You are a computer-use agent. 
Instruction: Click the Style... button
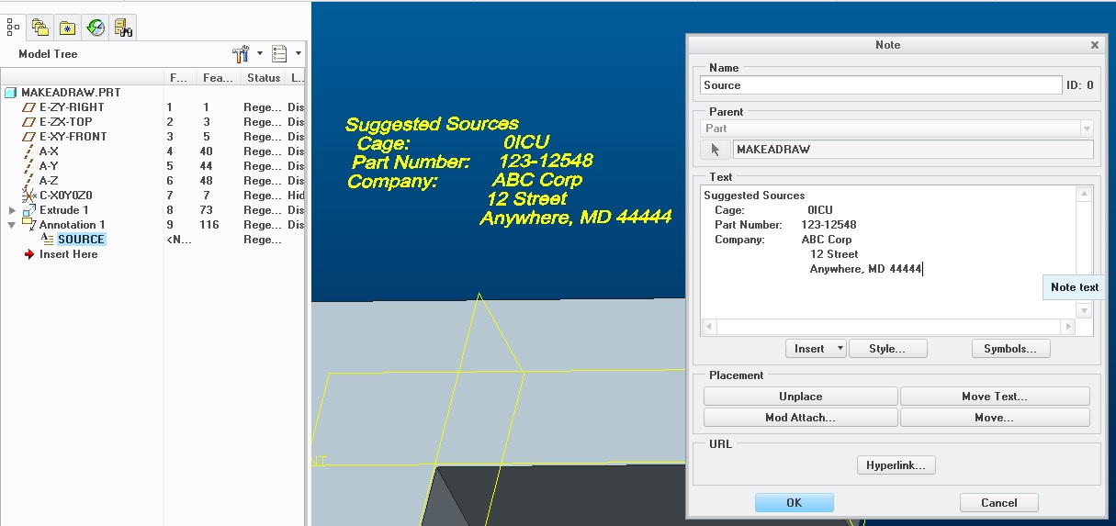887,349
